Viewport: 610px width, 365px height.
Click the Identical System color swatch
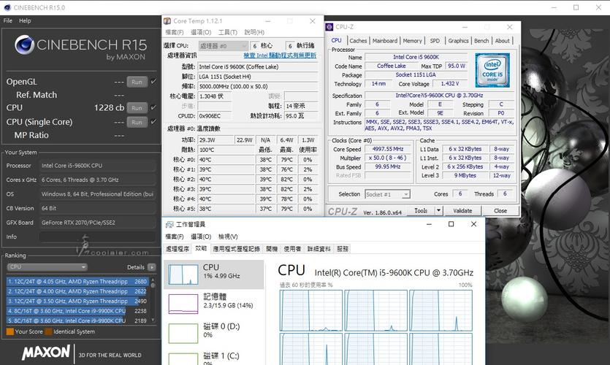48,331
